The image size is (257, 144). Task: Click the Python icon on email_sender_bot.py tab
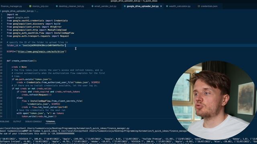(x=92, y=6)
